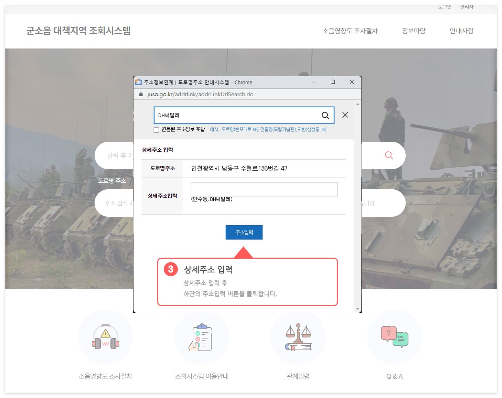Click the X icon to clear the search keyword
The height and width of the screenshot is (398, 502).
pos(345,115)
